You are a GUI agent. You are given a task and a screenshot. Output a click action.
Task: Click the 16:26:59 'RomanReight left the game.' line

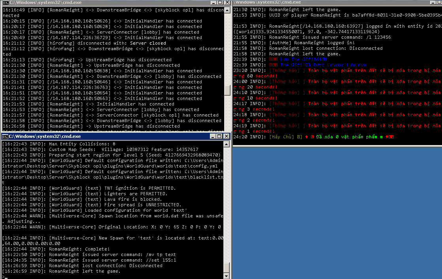click(x=61, y=271)
